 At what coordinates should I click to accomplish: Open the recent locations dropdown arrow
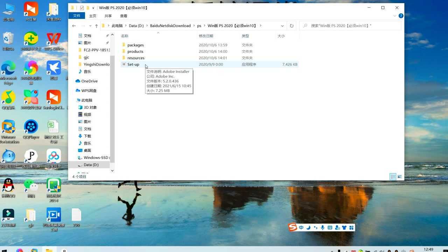coord(90,26)
